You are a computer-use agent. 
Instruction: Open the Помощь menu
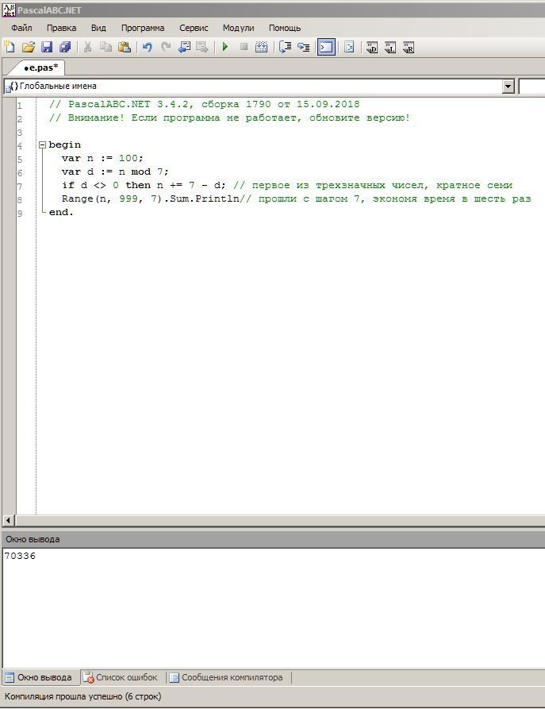coord(285,28)
